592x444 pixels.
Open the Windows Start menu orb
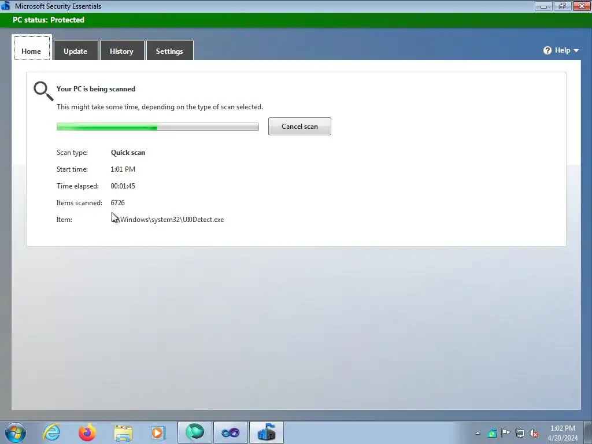point(15,432)
